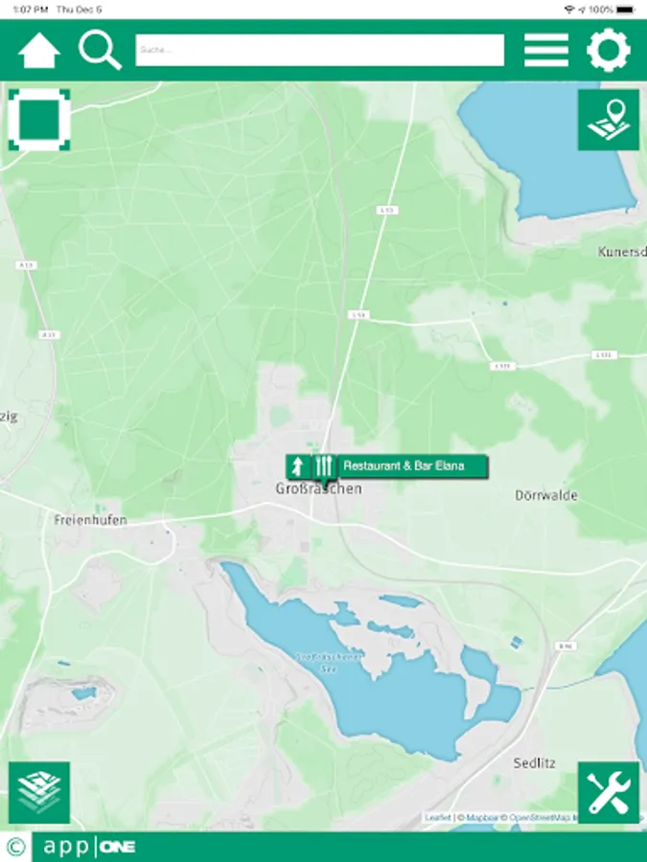The image size is (647, 862).
Task: Open the OpenStreetMap attribution link
Action: [539, 818]
